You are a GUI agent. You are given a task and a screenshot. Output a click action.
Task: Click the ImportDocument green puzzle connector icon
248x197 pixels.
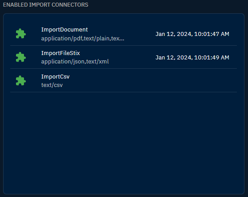tap(21, 34)
